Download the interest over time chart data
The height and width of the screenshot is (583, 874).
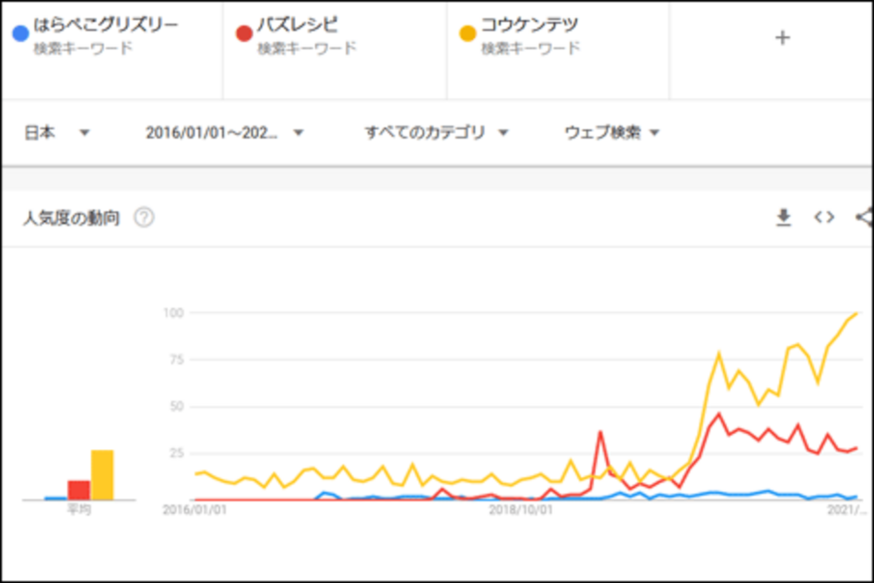coord(783,218)
